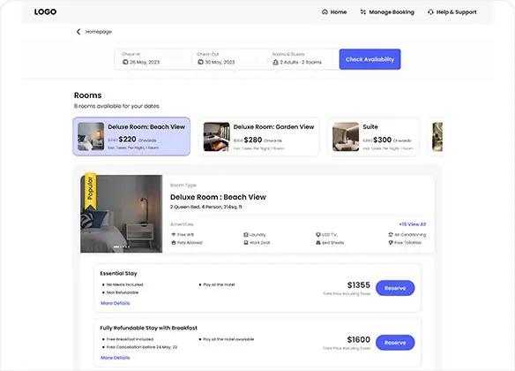Click the check-in calendar icon
Viewport: 515px width, 371px height.
(x=125, y=62)
